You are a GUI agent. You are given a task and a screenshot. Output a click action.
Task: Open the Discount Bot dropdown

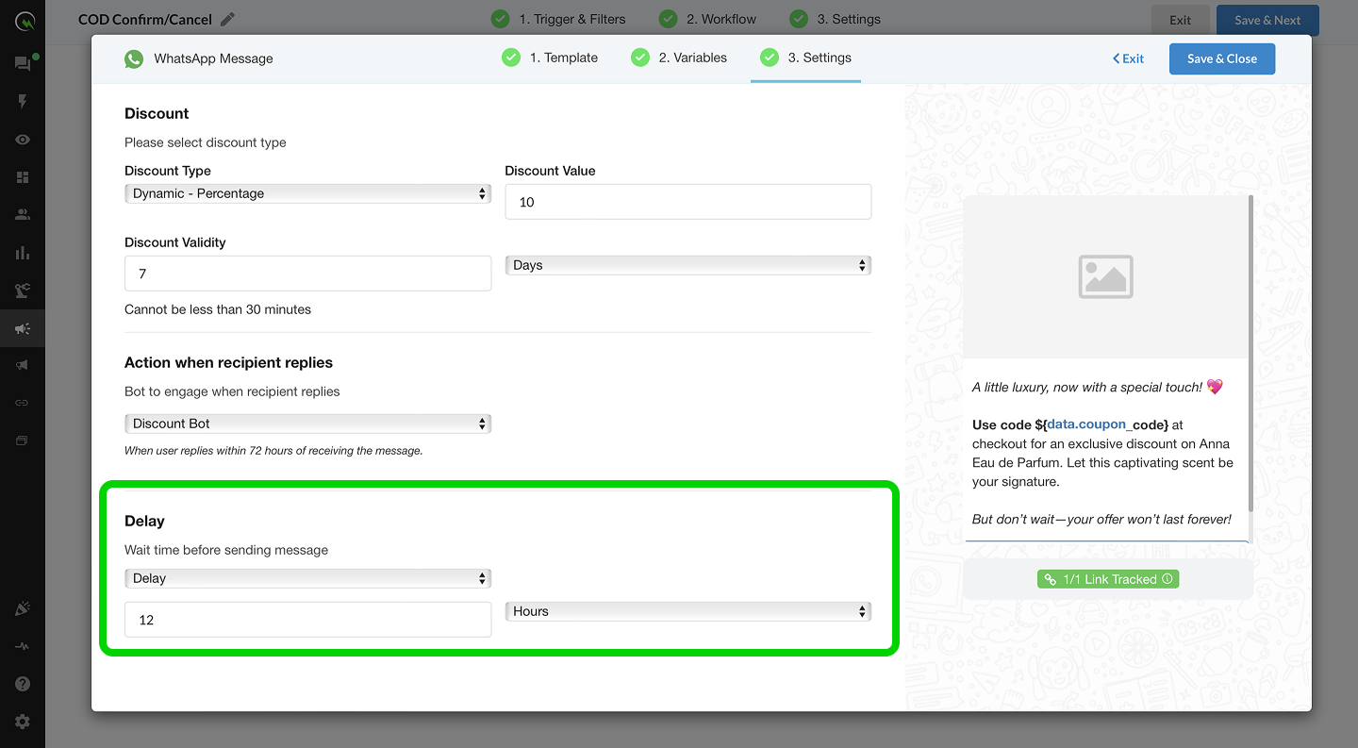[307, 424]
